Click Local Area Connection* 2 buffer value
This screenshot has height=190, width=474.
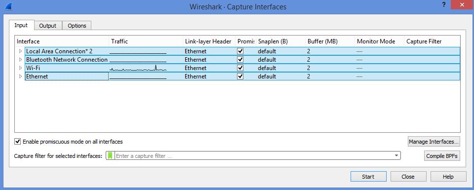coord(309,51)
